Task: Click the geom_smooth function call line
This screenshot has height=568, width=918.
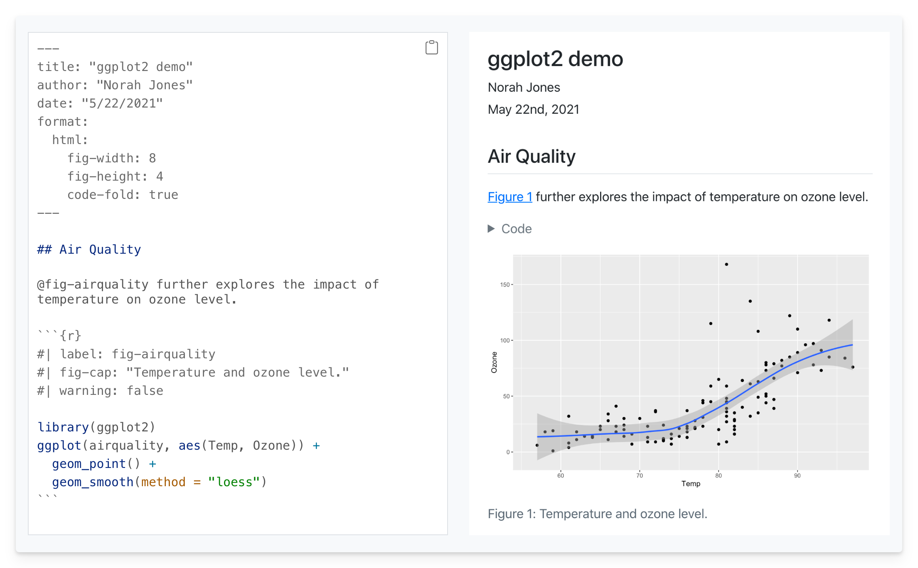Action: [x=159, y=482]
